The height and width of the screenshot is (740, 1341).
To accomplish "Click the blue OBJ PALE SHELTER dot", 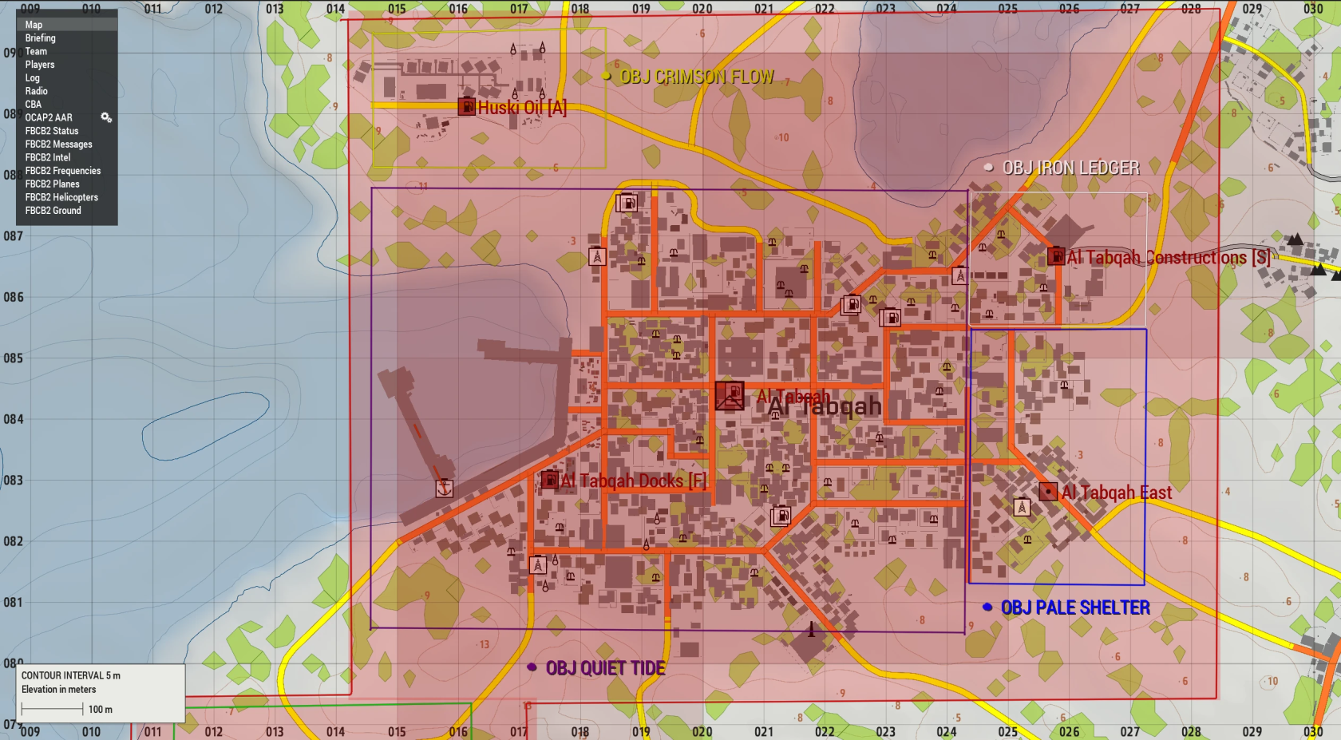I will click(987, 607).
